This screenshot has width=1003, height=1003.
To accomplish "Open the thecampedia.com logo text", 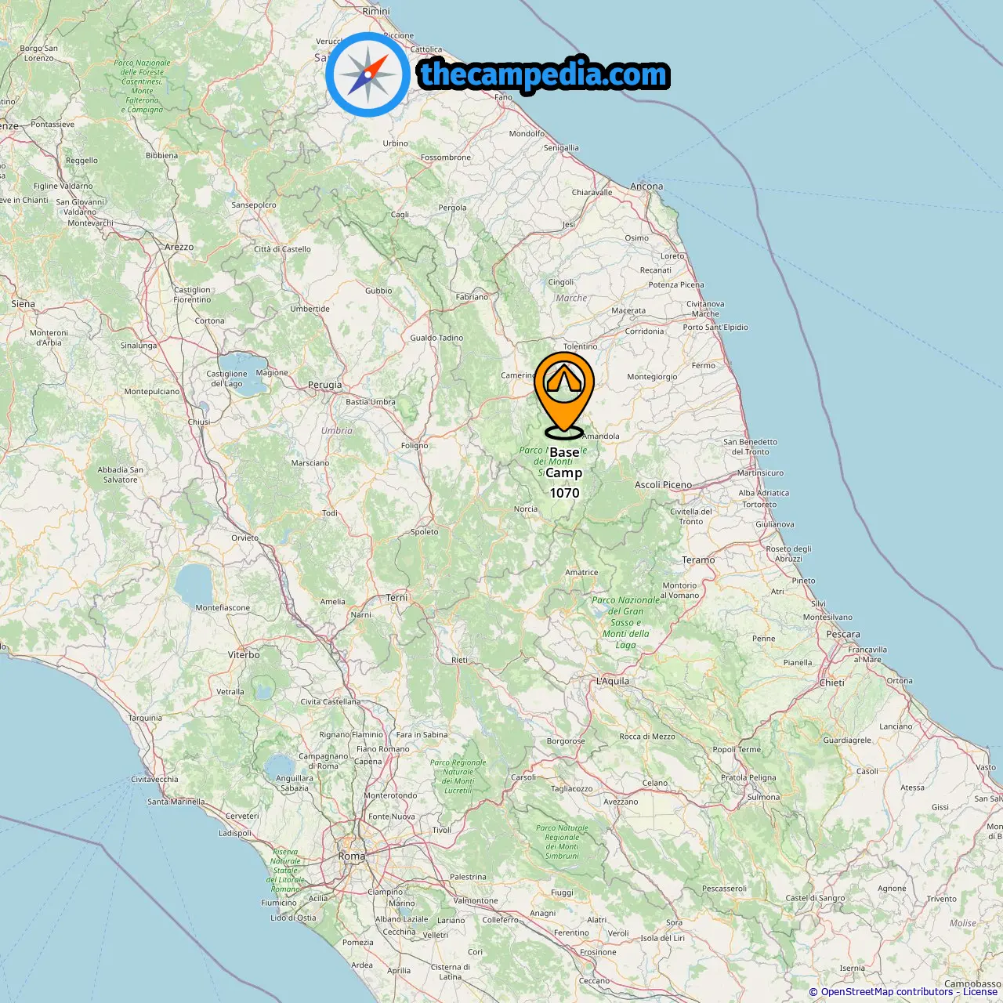I will click(x=544, y=75).
